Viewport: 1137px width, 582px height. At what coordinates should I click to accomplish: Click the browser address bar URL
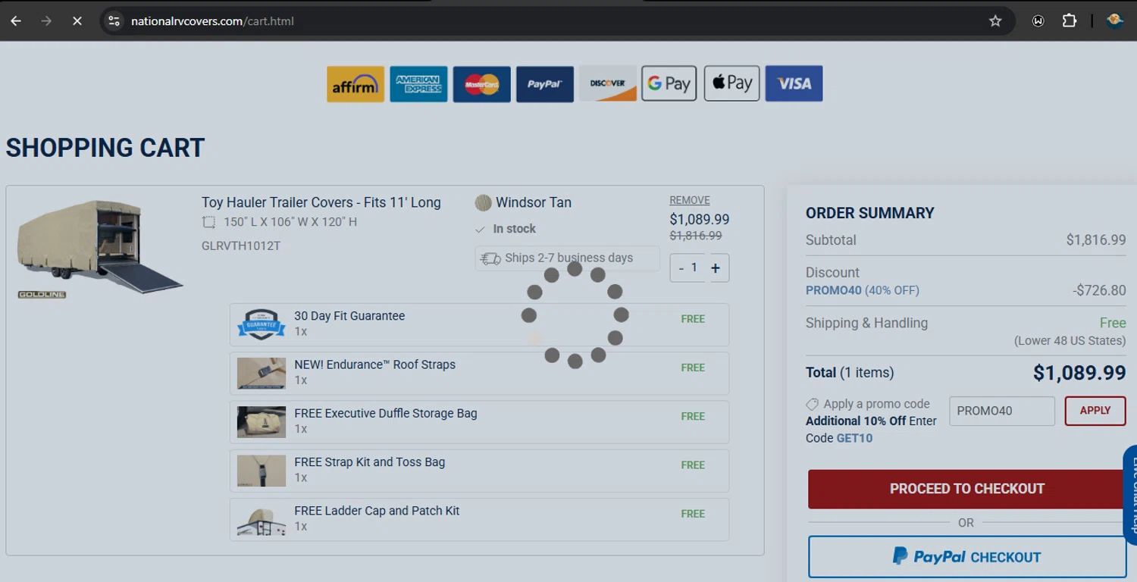[212, 21]
